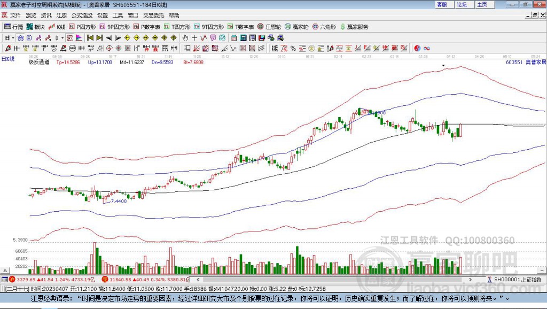This screenshot has width=547, height=309.
Task: Select the Gann fan lines tool
Action: 197,49
